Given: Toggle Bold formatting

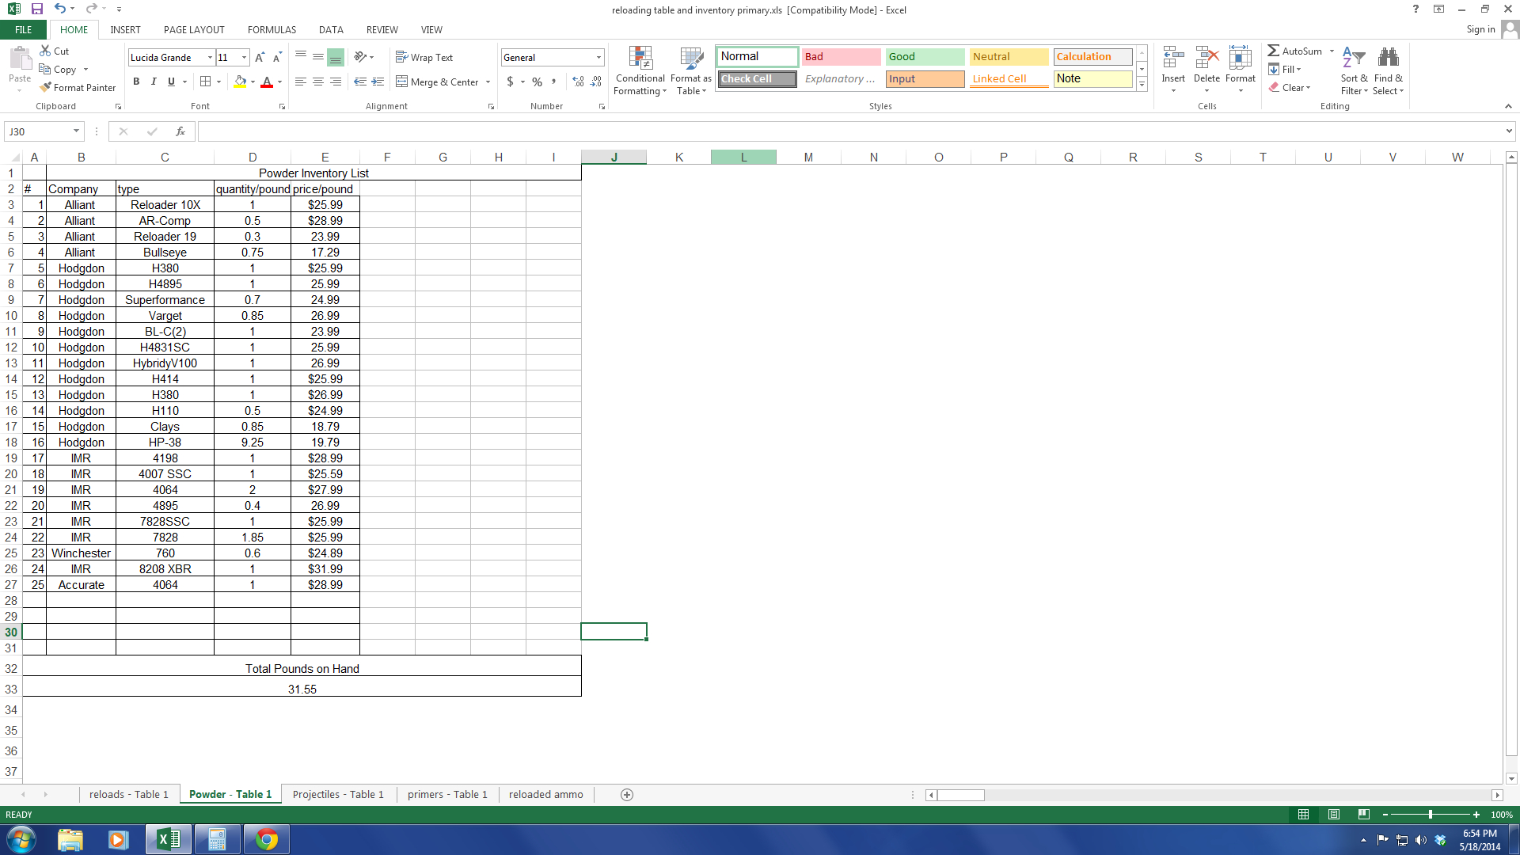Looking at the screenshot, I should point(136,82).
